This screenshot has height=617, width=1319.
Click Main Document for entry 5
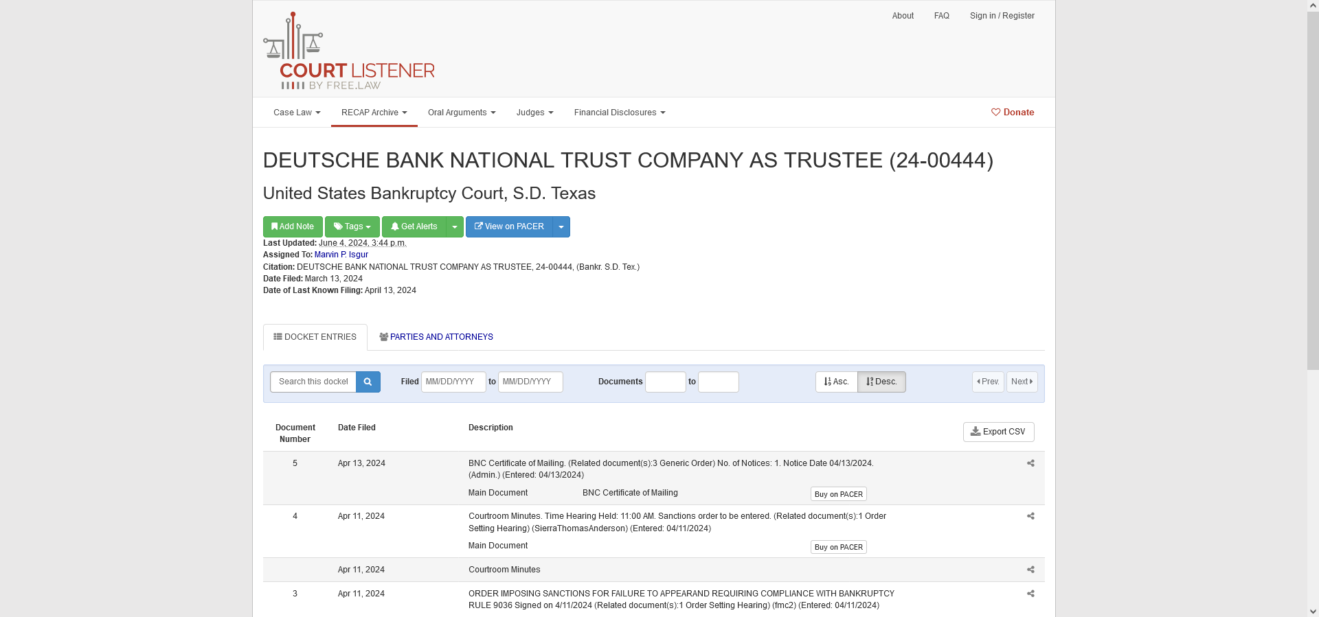tap(498, 493)
